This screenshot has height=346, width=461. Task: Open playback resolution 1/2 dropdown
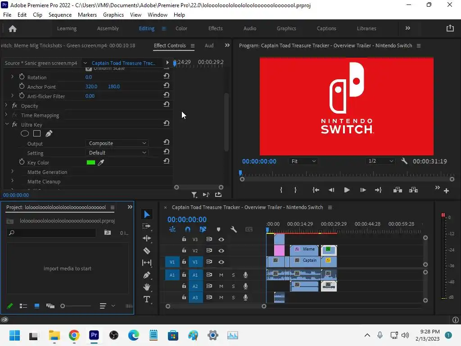380,161
